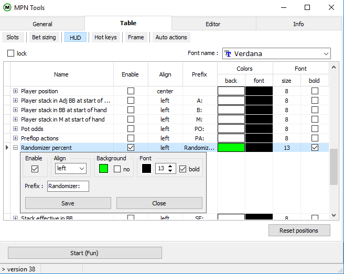This screenshot has height=274, width=344.
Task: Click the scrollbar up arrow
Action: click(x=334, y=67)
